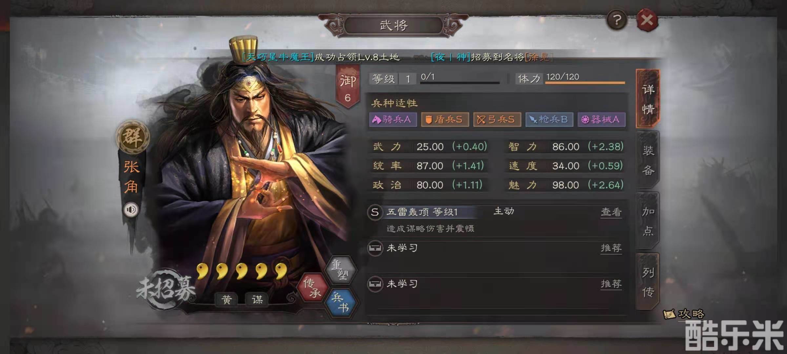This screenshot has height=354, width=787.
Task: Open the 兵书 blue hexagon icon
Action: tap(340, 303)
